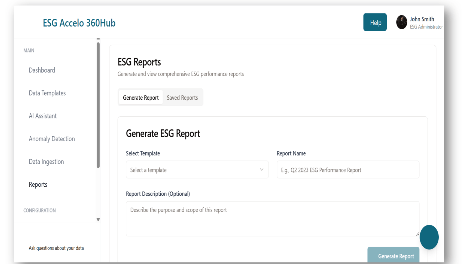
Task: Click the Report Description (Optional) label
Action: (158, 194)
